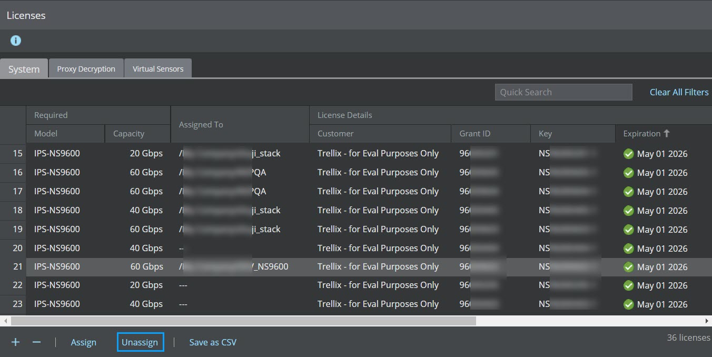The height and width of the screenshot is (357, 712).
Task: Export the table with Save as CSV
Action: pyautogui.click(x=213, y=342)
